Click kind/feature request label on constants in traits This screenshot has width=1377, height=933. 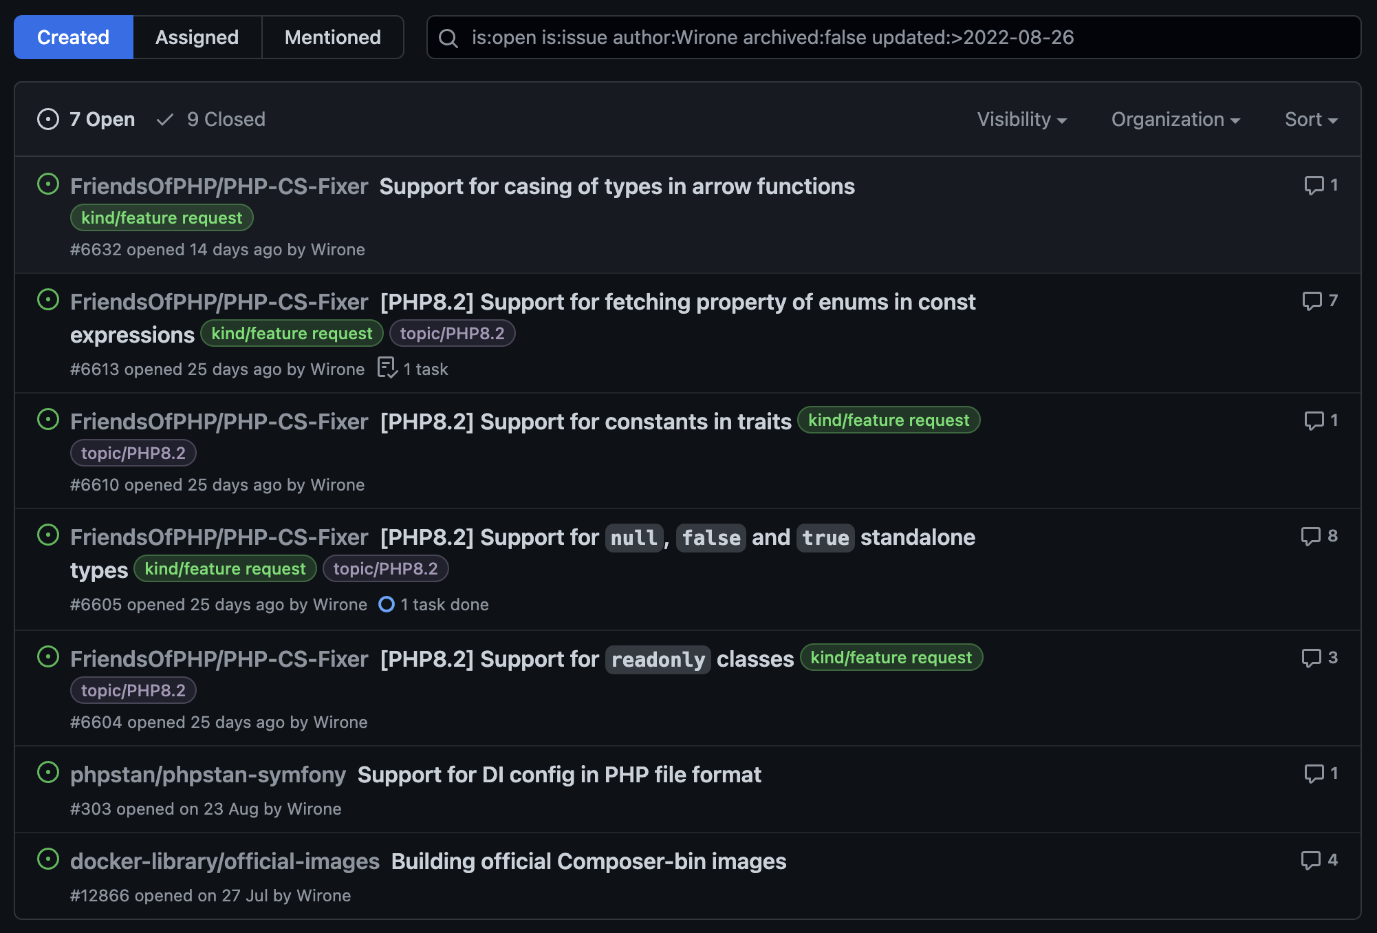[889, 420]
